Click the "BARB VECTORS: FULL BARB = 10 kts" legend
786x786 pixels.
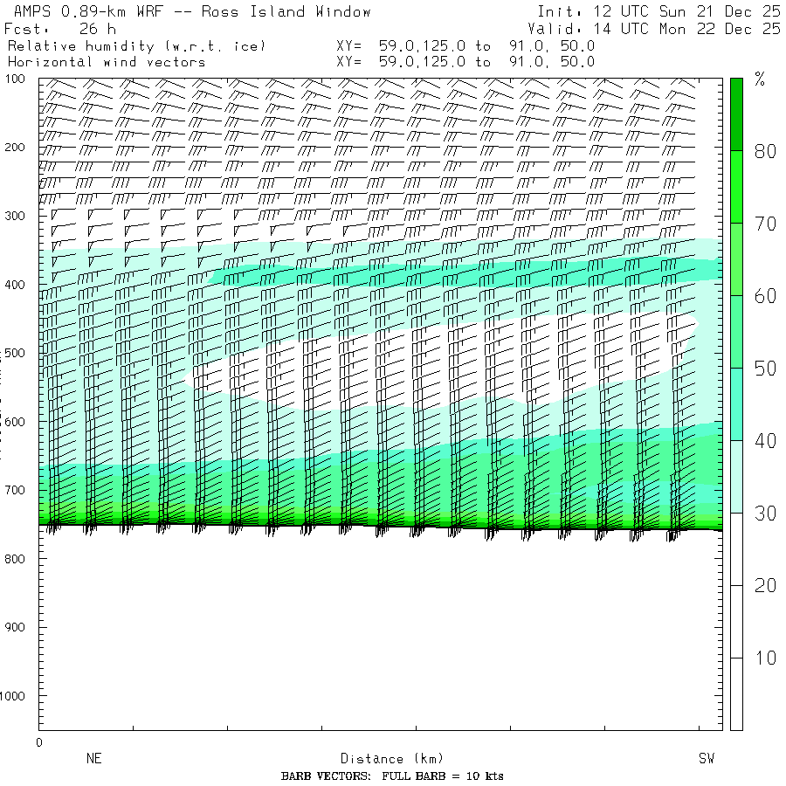click(392, 776)
